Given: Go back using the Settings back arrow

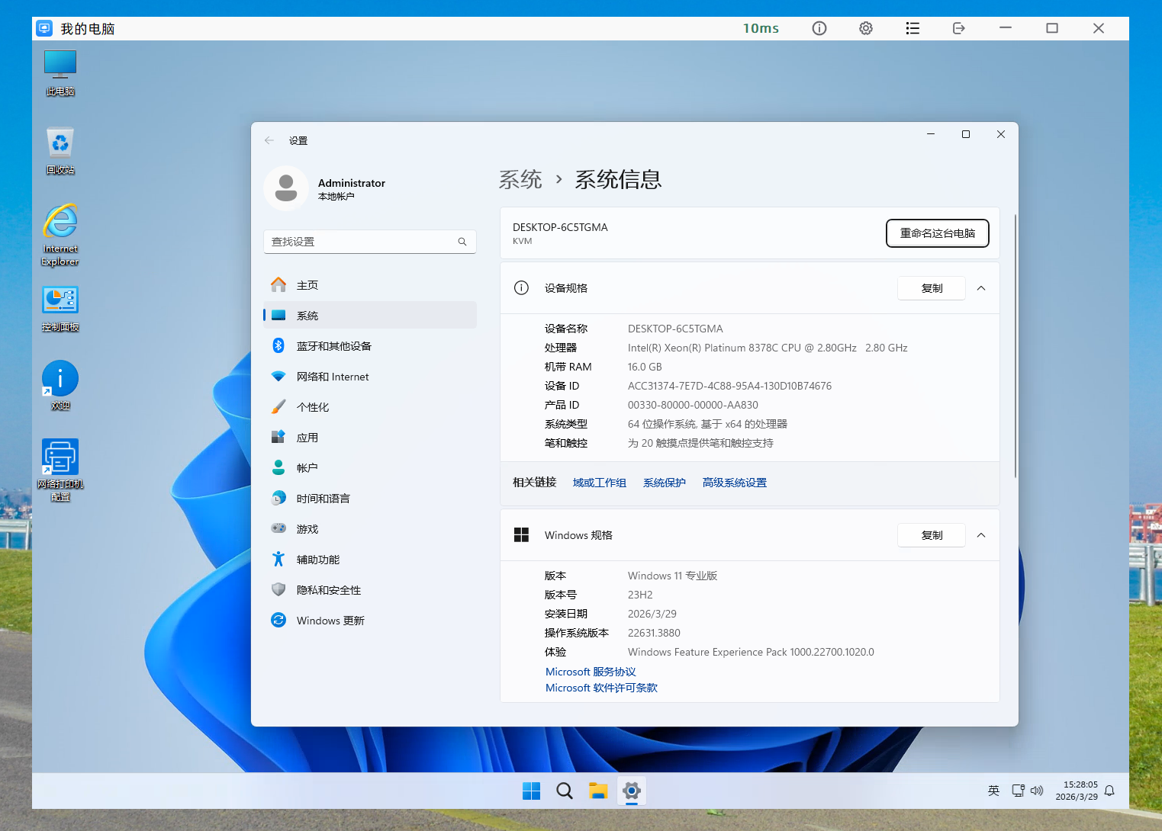Looking at the screenshot, I should [269, 140].
